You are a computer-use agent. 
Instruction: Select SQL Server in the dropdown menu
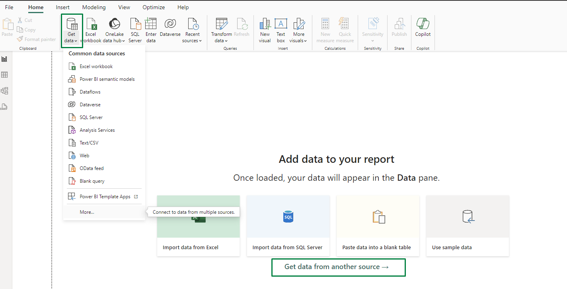pos(104,117)
